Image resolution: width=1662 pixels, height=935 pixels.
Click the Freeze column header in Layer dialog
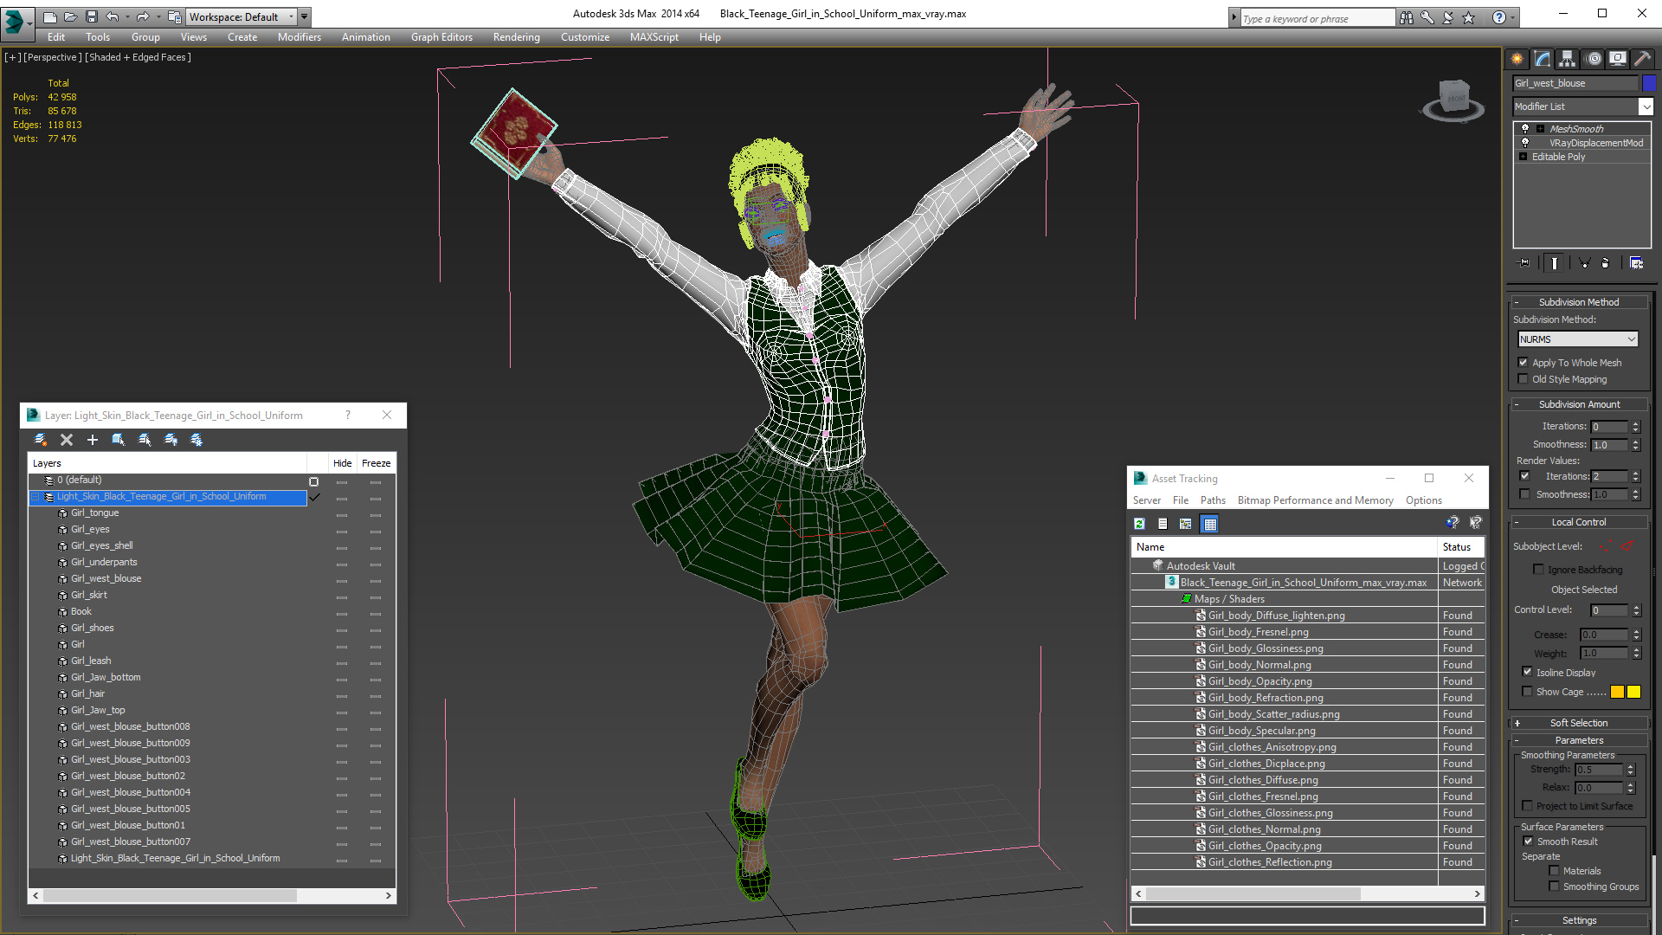point(376,463)
